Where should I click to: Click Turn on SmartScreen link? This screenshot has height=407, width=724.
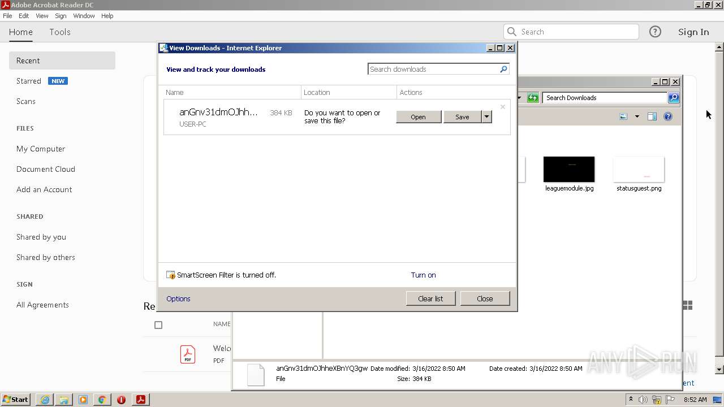click(423, 275)
